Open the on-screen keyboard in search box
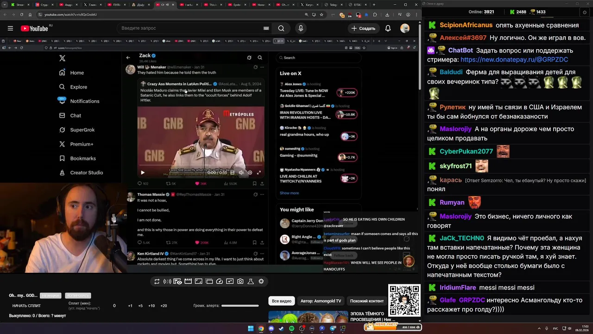593x334 pixels. 266,28
